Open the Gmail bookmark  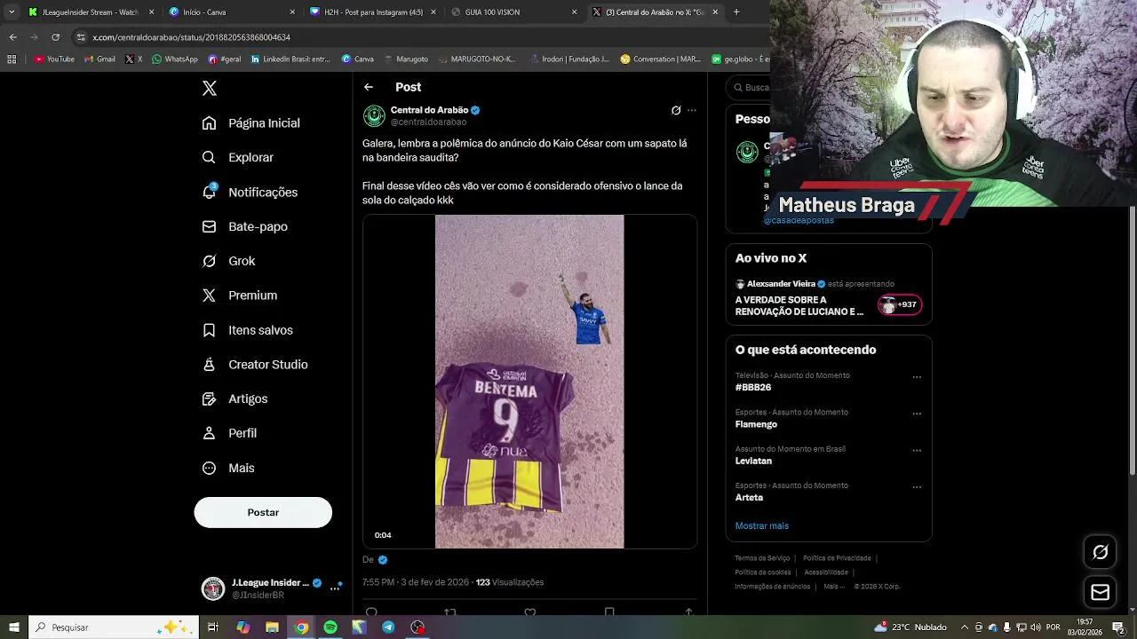pyautogui.click(x=99, y=59)
